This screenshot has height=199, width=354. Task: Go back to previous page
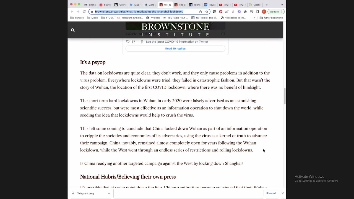click(x=72, y=12)
